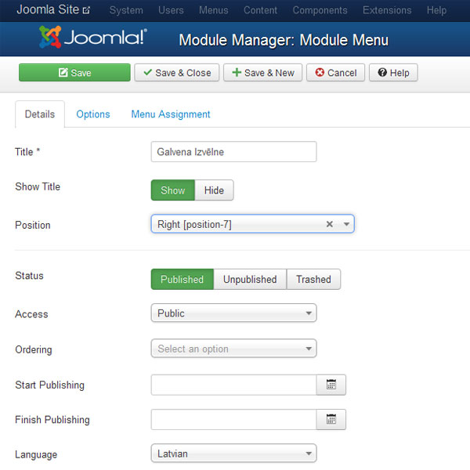
Task: Set Status to Unpublished
Action: click(x=250, y=280)
